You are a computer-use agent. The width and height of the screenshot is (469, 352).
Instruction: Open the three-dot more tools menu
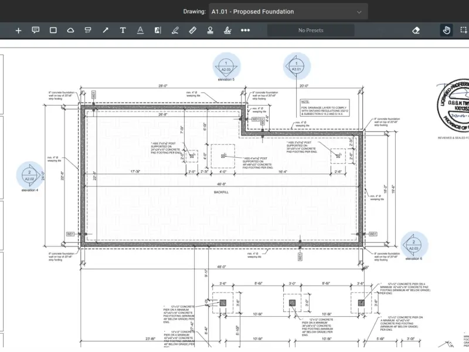[245, 31]
